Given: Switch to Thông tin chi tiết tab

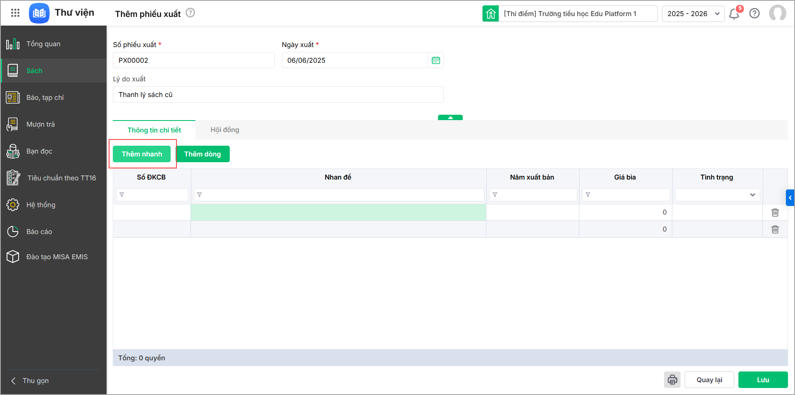Looking at the screenshot, I should tap(154, 130).
